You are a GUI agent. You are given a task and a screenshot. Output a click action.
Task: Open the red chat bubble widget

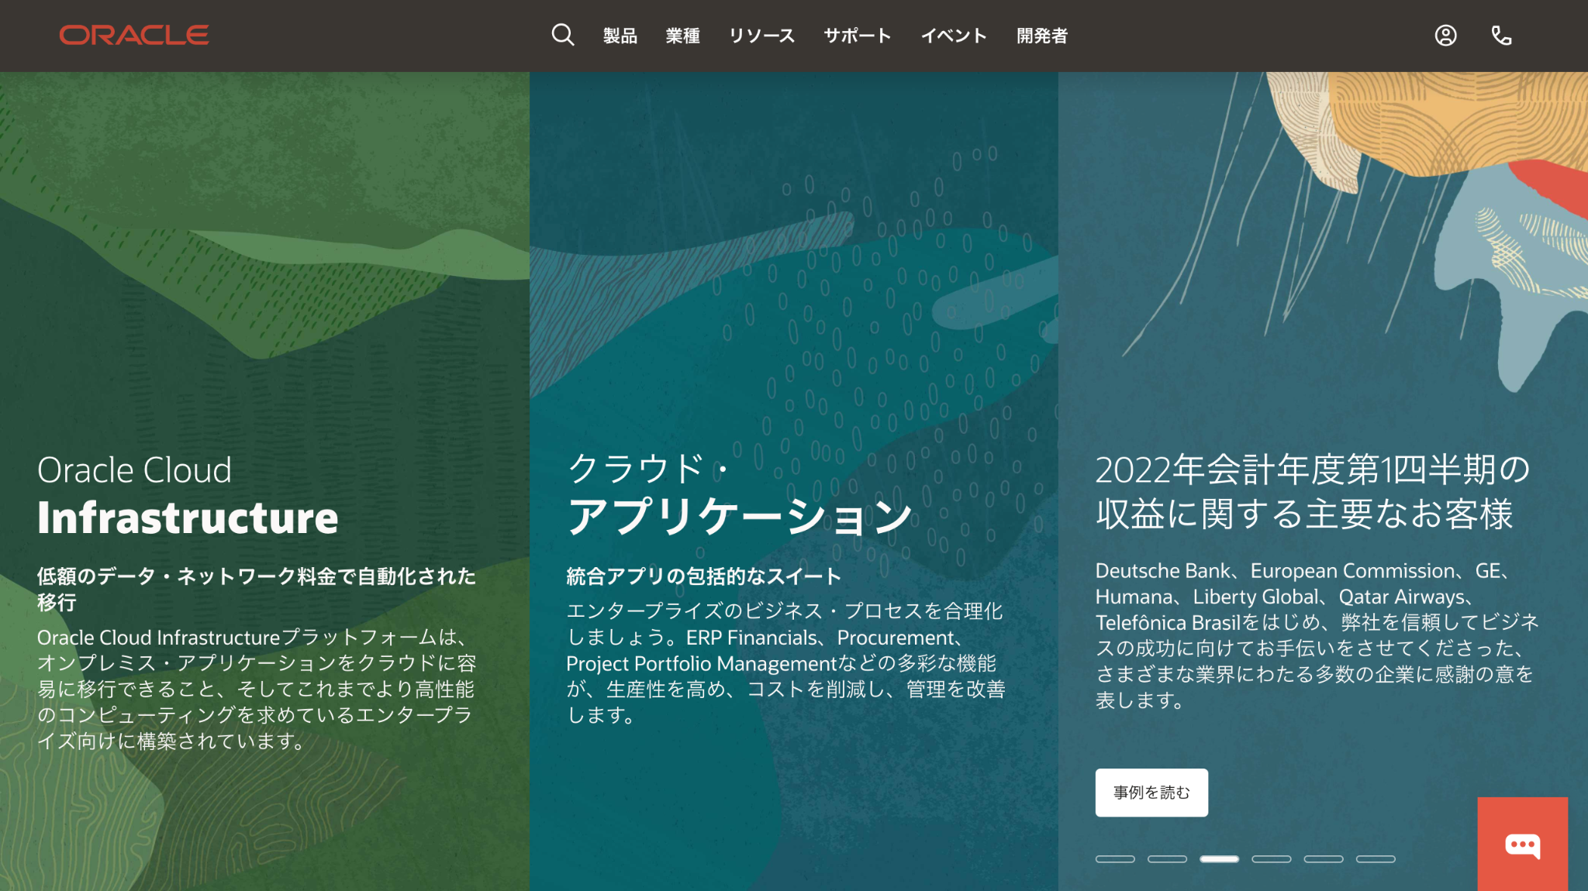click(1522, 844)
